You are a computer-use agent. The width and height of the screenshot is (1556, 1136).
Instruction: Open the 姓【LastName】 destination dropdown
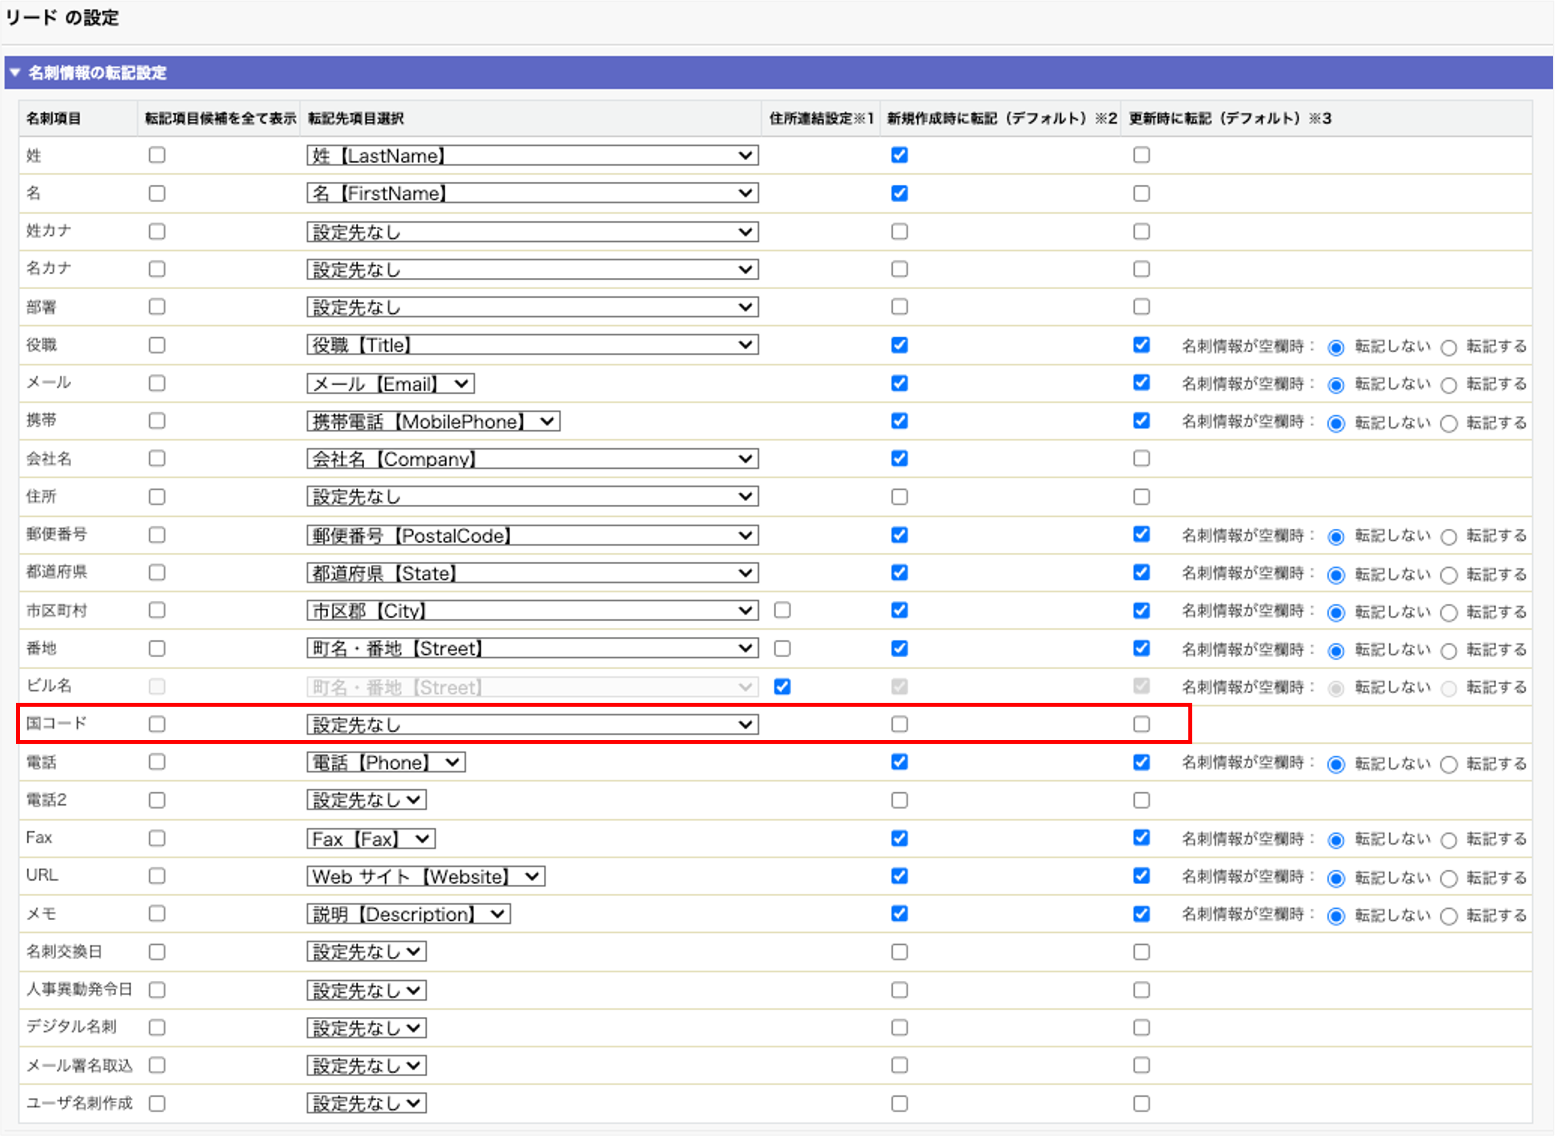[532, 155]
